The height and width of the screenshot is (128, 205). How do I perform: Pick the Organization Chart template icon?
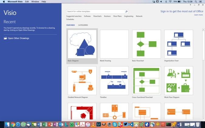coord(179,44)
